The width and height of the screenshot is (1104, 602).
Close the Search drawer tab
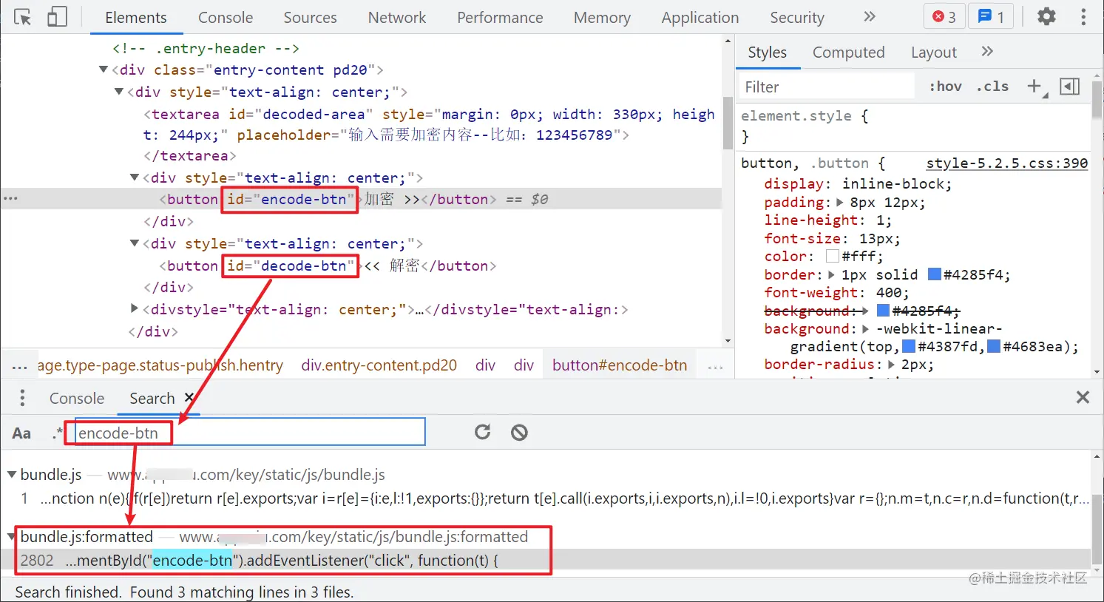coord(189,397)
